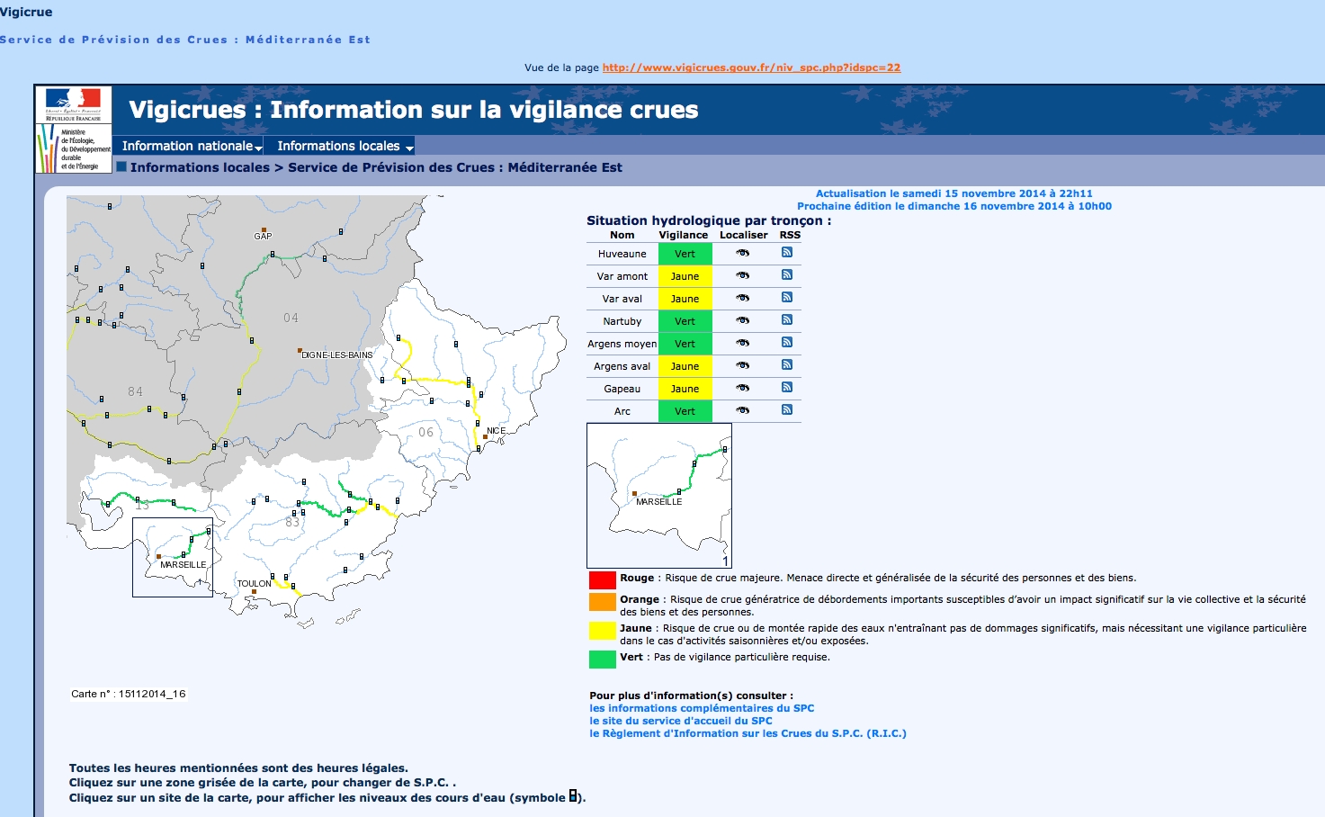The height and width of the screenshot is (817, 1325).
Task: Click the Vigicrue heading in the top corner
Action: pyautogui.click(x=26, y=12)
